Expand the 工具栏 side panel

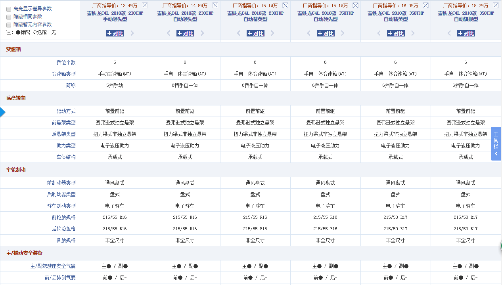pos(496,143)
